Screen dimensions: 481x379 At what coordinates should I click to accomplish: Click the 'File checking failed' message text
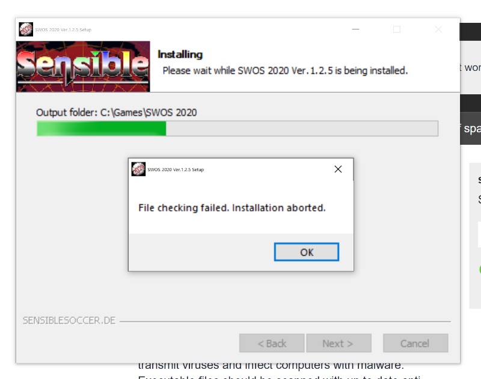231,208
